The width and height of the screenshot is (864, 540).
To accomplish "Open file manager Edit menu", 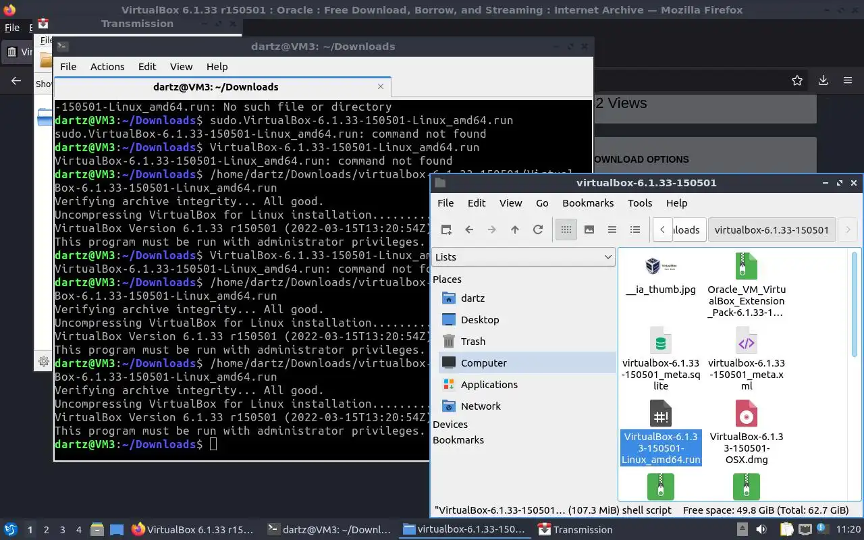I will point(477,202).
